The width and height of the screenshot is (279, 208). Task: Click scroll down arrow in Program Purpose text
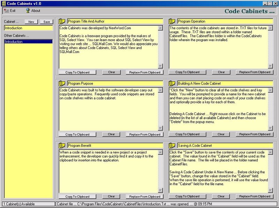point(160,128)
